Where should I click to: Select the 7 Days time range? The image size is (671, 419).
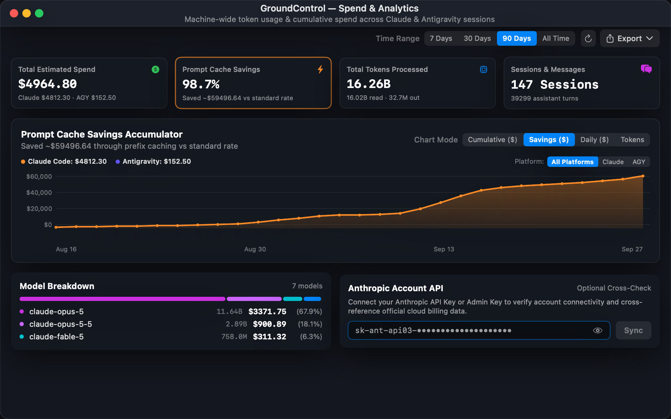[441, 38]
